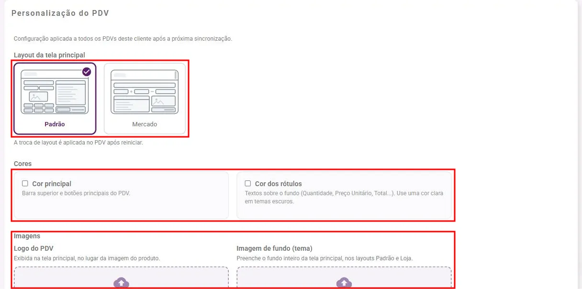Select the Mercado layout card

click(145, 99)
